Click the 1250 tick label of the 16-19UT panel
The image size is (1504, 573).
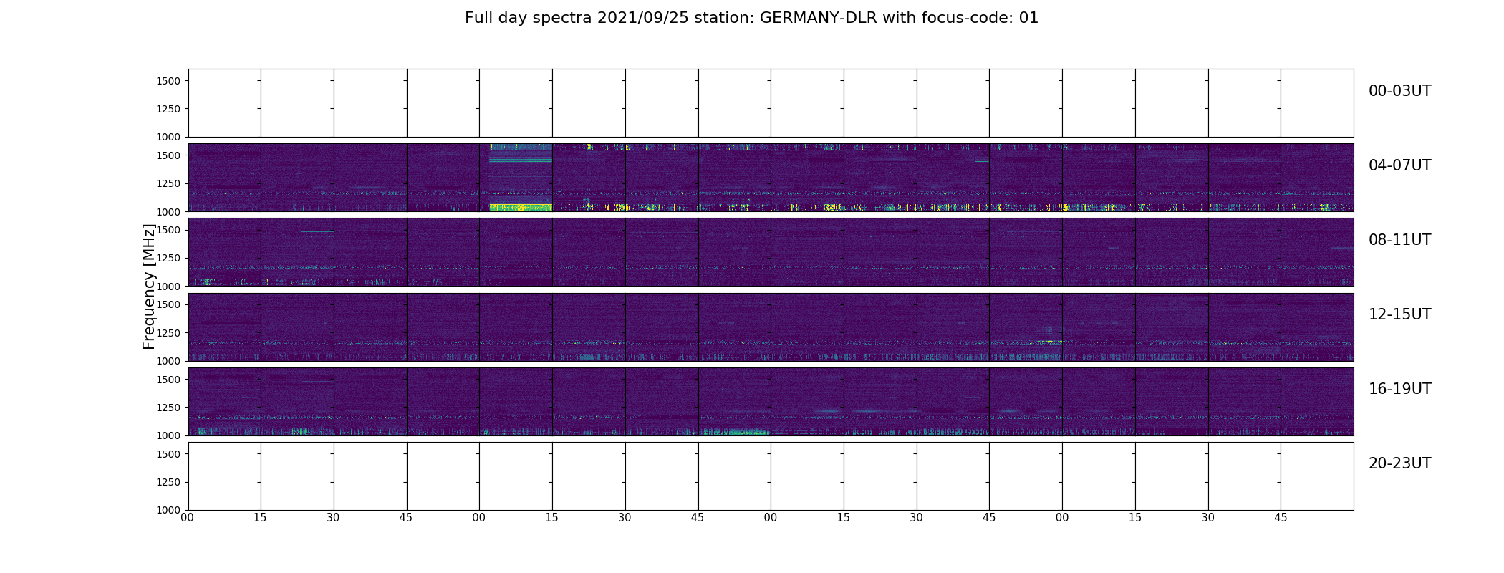click(x=168, y=407)
